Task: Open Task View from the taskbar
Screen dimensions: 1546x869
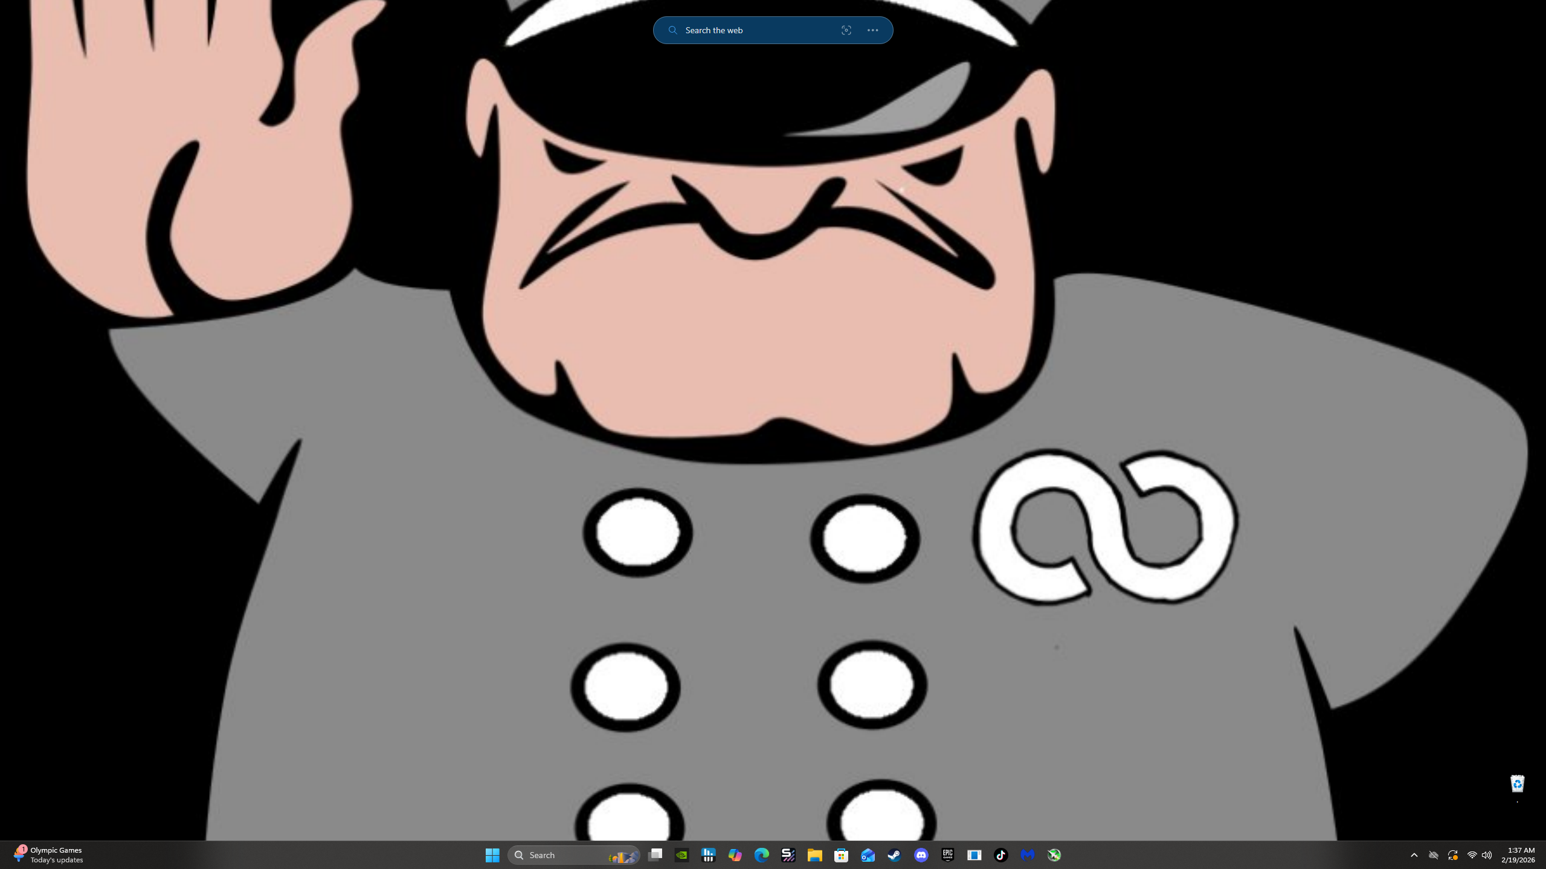Action: coord(655,855)
